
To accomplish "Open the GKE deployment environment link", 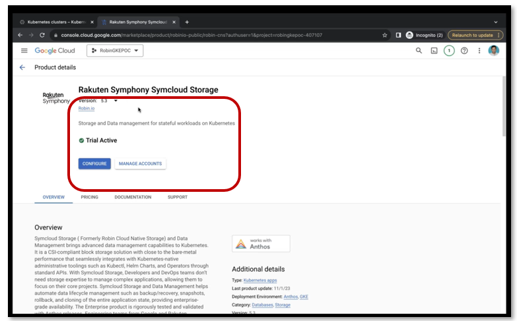I will pyautogui.click(x=304, y=297).
